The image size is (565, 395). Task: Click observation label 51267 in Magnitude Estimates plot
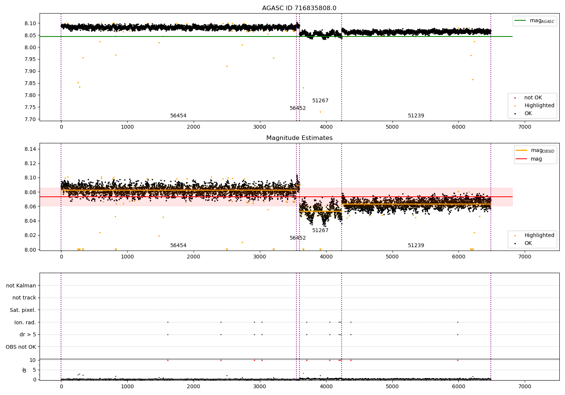[x=320, y=231]
